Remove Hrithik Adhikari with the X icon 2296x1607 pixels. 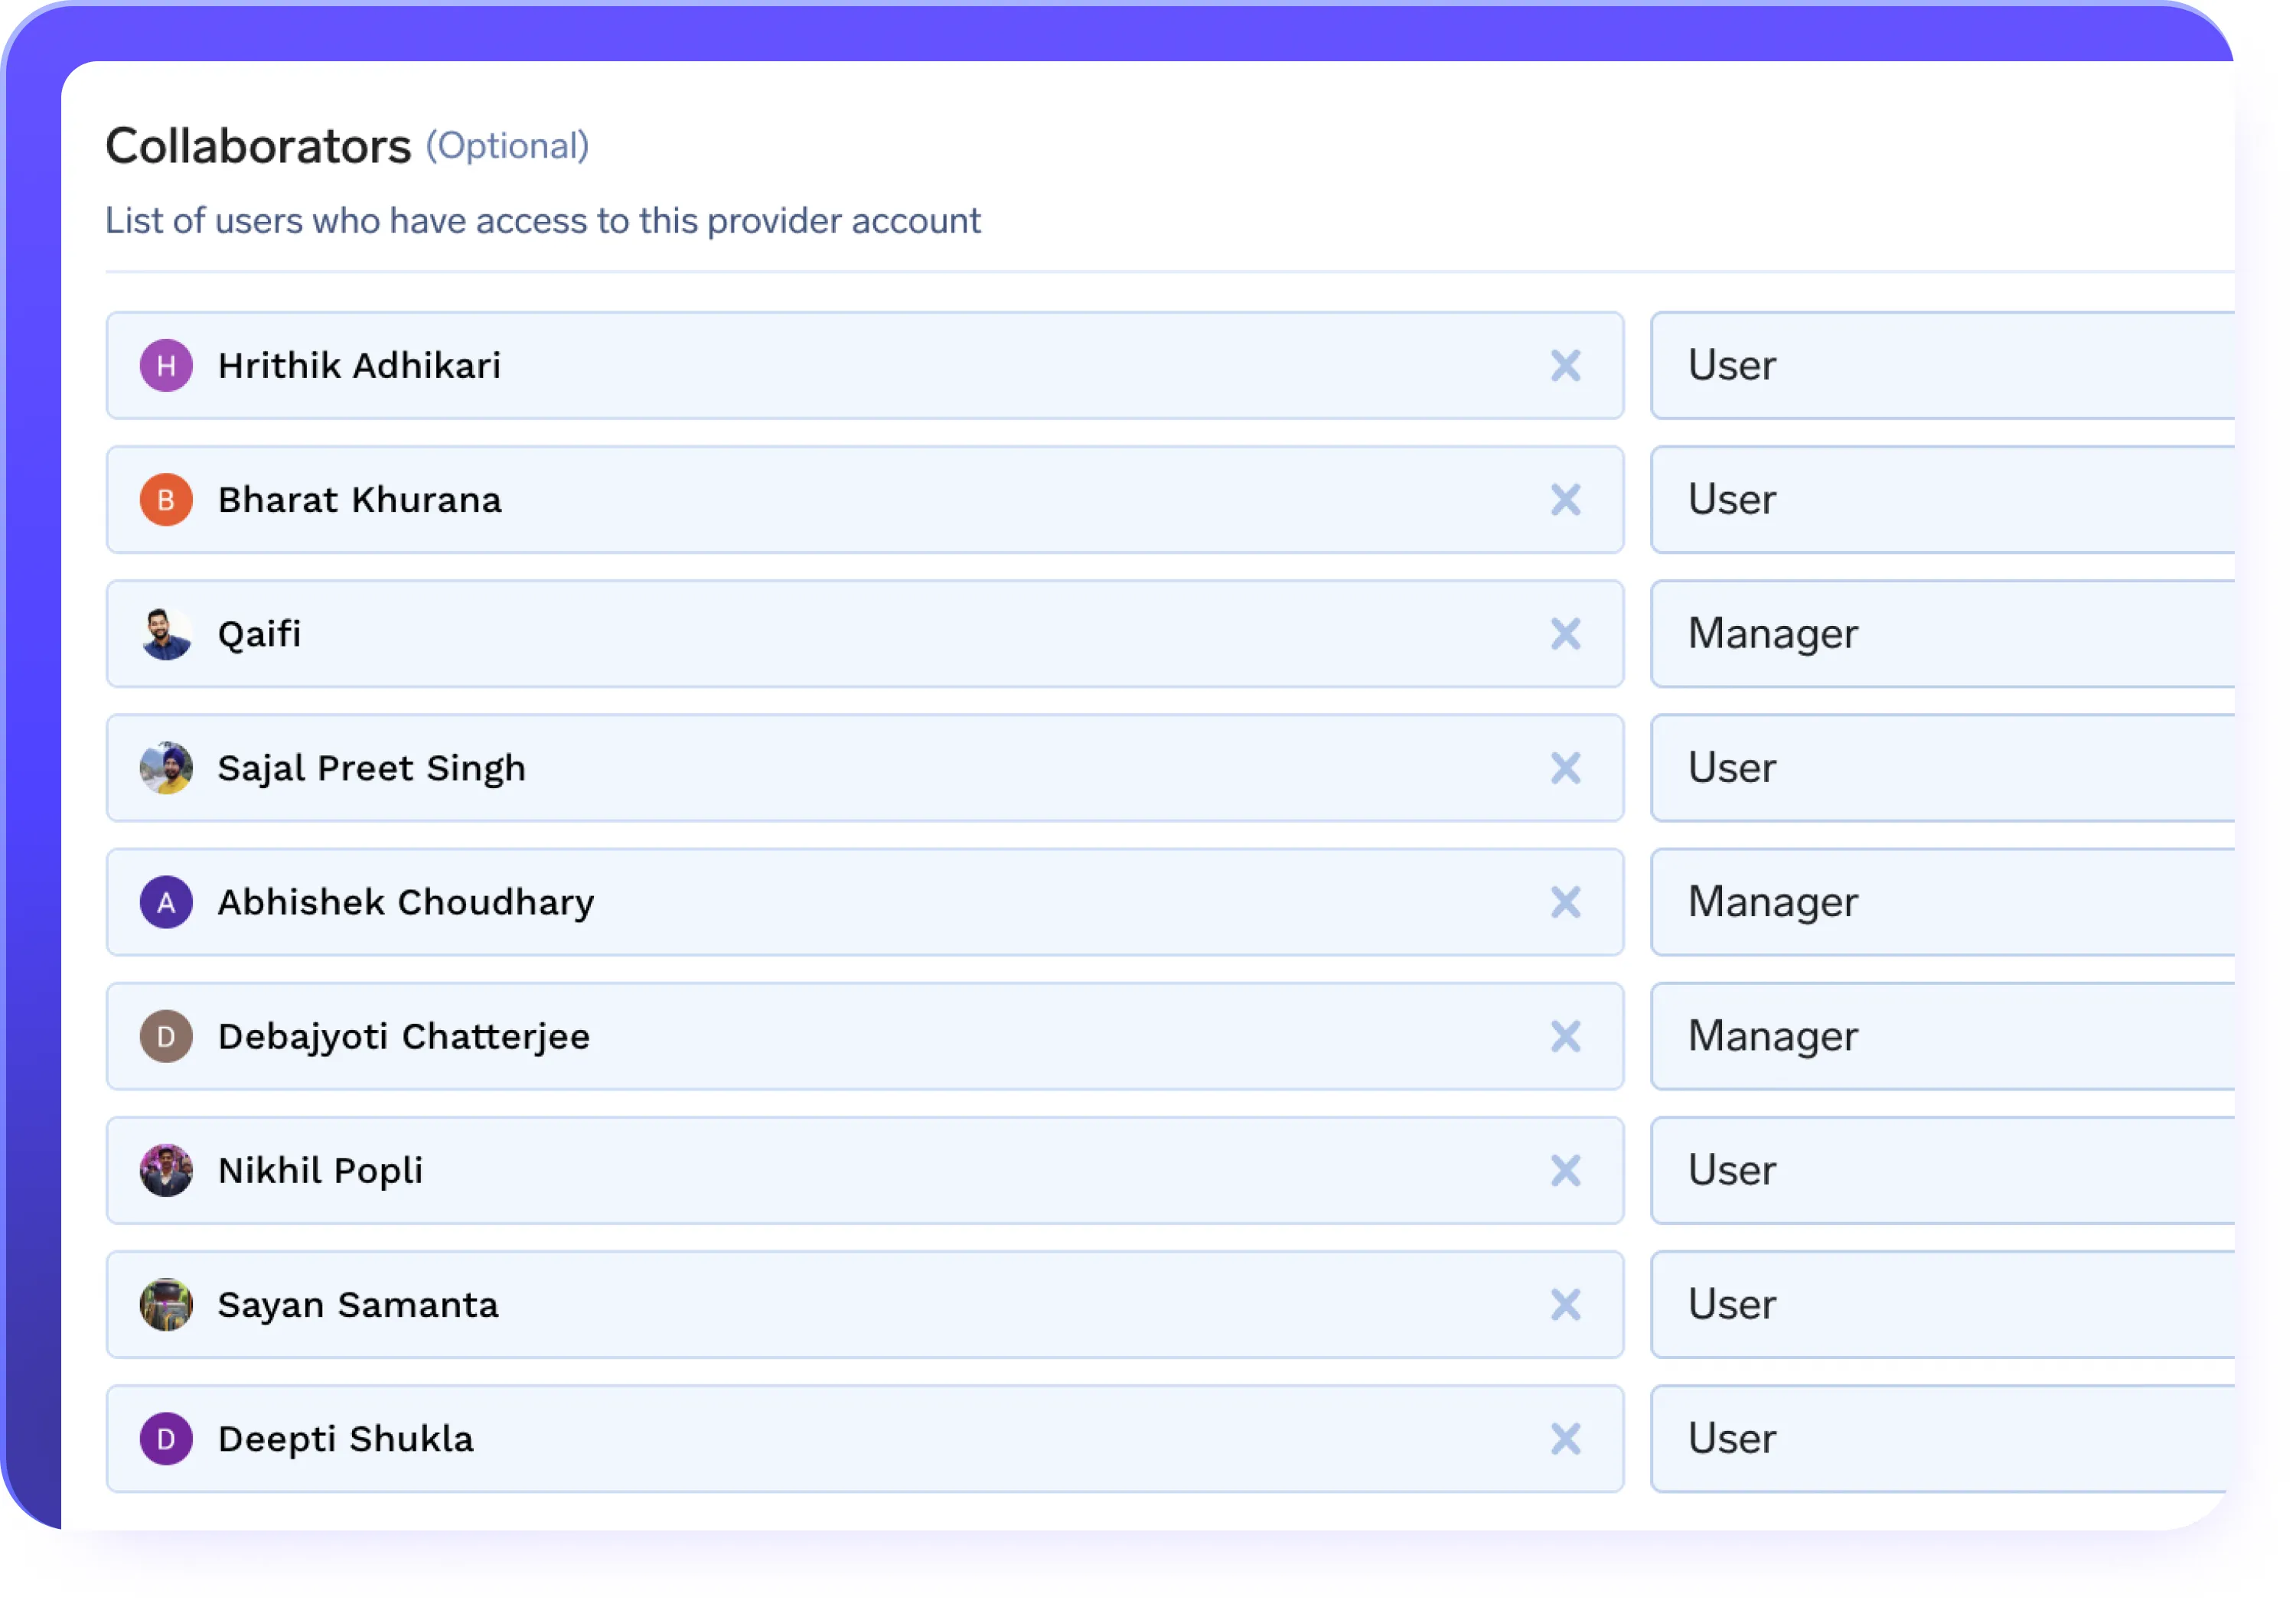(1566, 365)
